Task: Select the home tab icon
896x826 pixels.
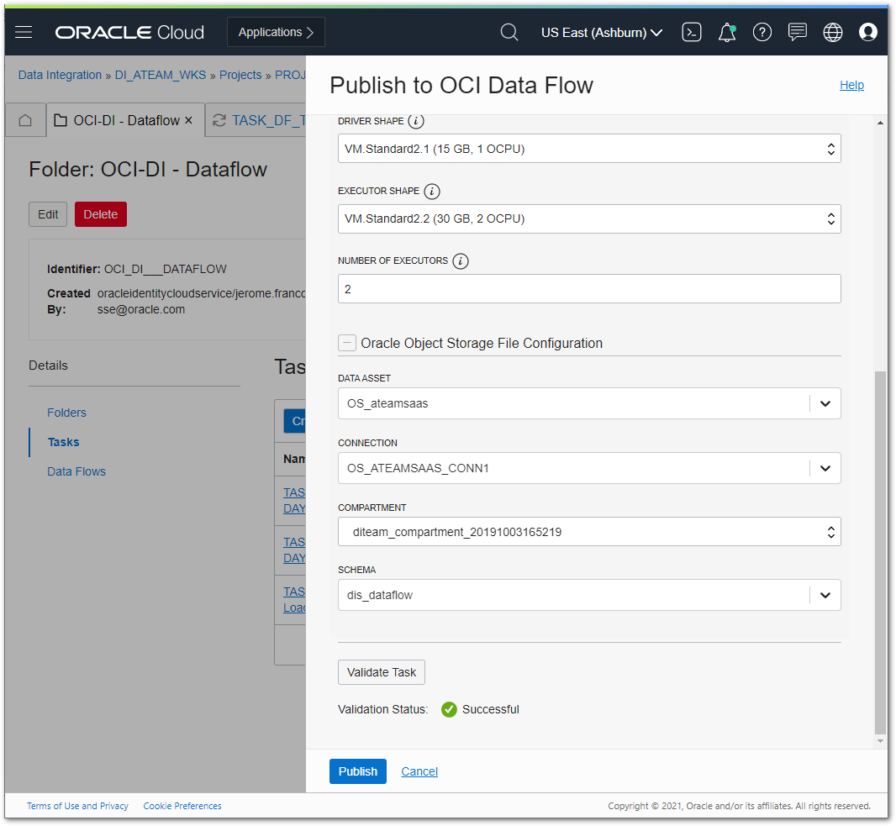Action: pos(25,119)
